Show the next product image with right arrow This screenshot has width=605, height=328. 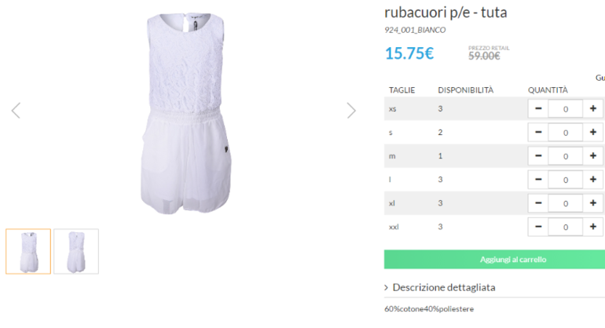(351, 111)
